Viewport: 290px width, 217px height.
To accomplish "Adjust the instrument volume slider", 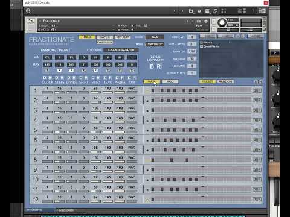I will pyautogui.click(x=251, y=30).
